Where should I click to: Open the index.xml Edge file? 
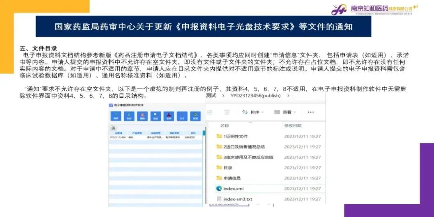pos(233,189)
